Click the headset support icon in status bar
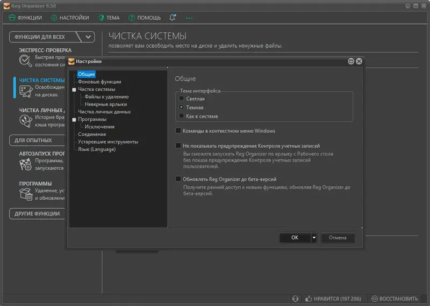 coord(295,298)
